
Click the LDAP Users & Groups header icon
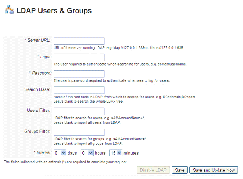click(x=9, y=9)
